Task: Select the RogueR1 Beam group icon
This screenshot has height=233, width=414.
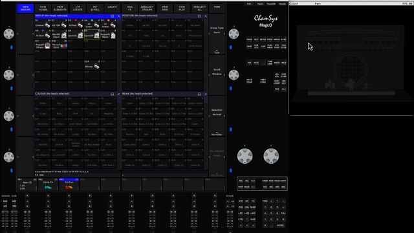Action: pos(113,36)
